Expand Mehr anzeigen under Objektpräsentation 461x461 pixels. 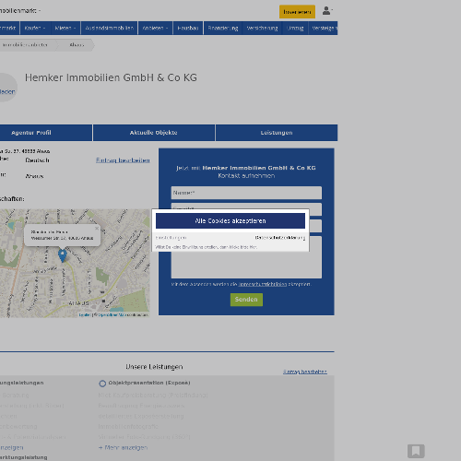pyautogui.click(x=123, y=447)
